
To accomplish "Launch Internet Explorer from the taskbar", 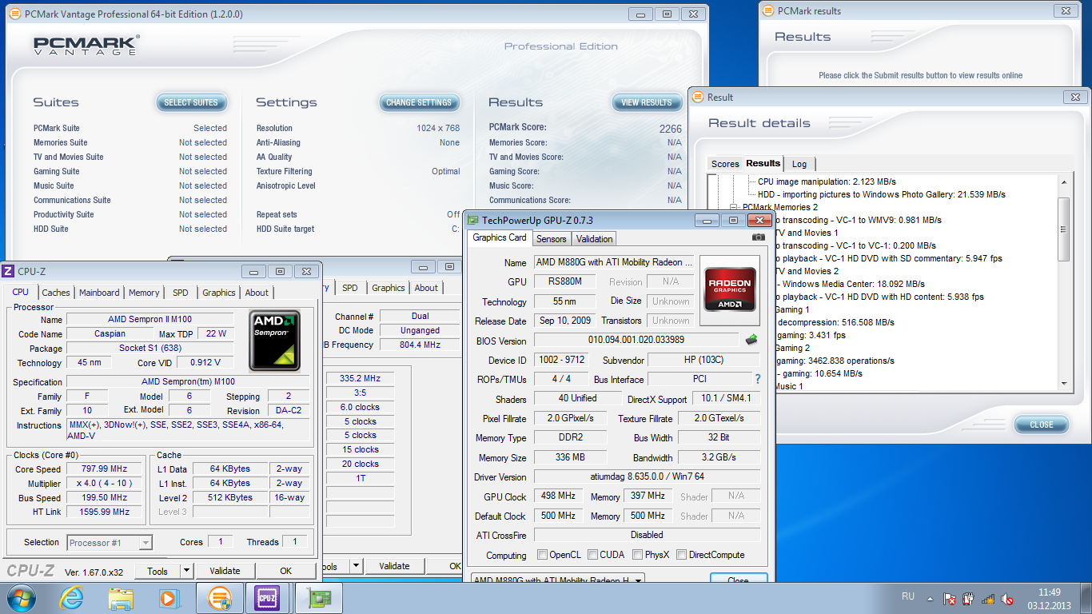I will click(x=70, y=597).
